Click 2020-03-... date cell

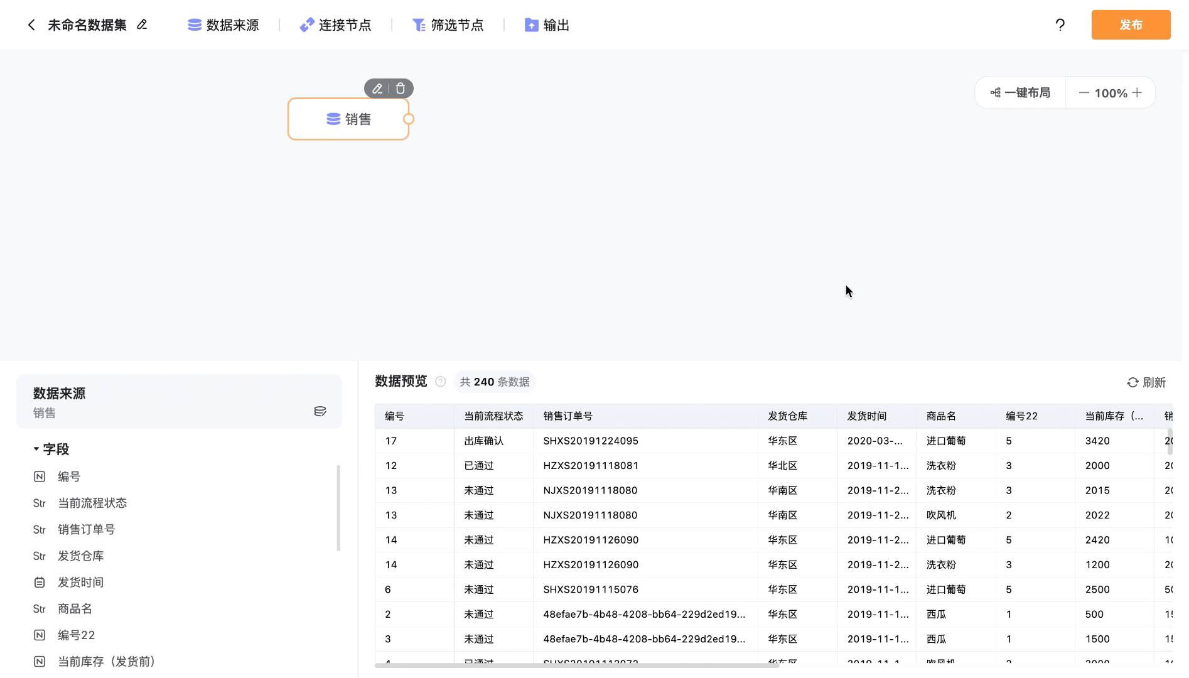pos(876,441)
